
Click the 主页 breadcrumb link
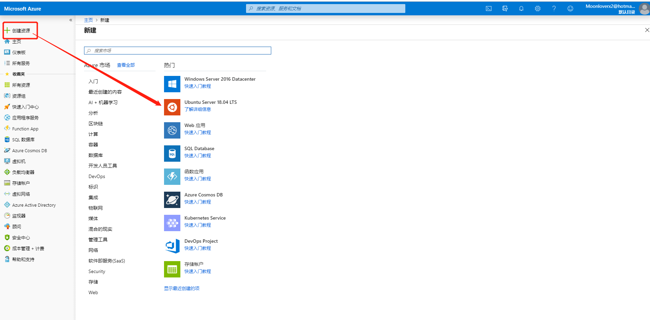click(88, 20)
